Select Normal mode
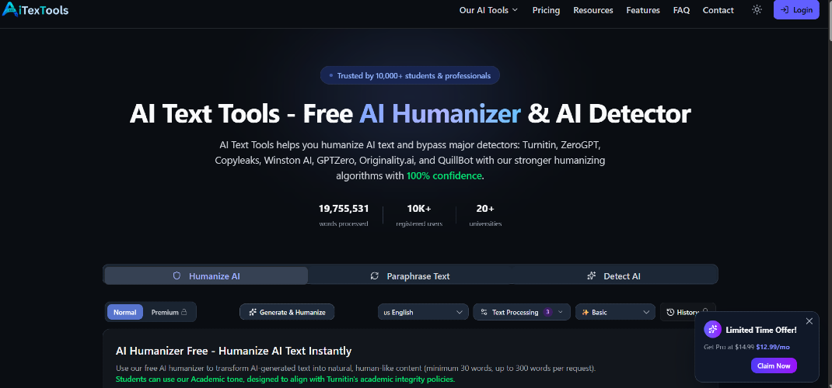This screenshot has height=388, width=832. coord(124,312)
